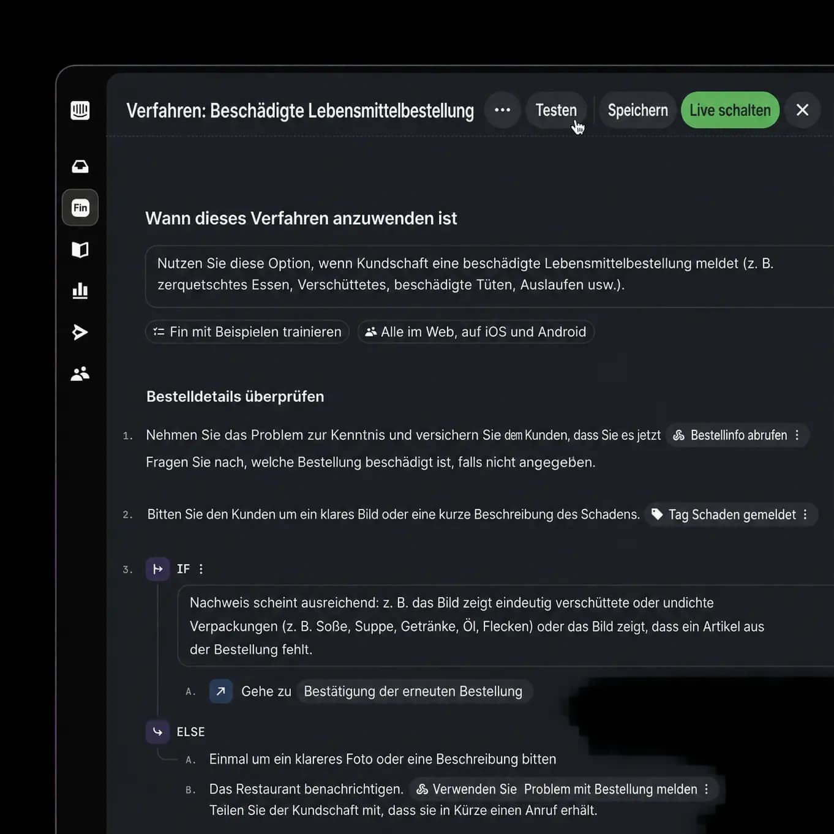The height and width of the screenshot is (834, 834).
Task: Open the Knowledge book icon in sidebar
Action: 80,250
